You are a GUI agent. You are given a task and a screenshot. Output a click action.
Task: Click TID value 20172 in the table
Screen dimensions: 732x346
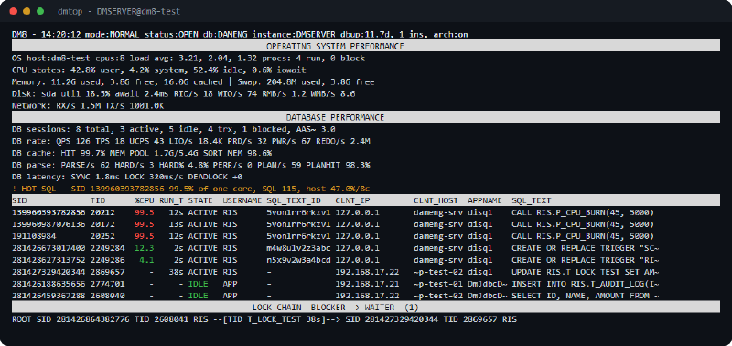pyautogui.click(x=102, y=224)
